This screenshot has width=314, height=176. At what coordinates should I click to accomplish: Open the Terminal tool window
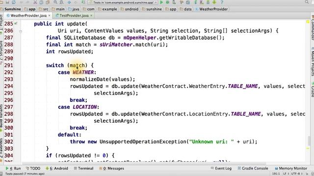83,168
